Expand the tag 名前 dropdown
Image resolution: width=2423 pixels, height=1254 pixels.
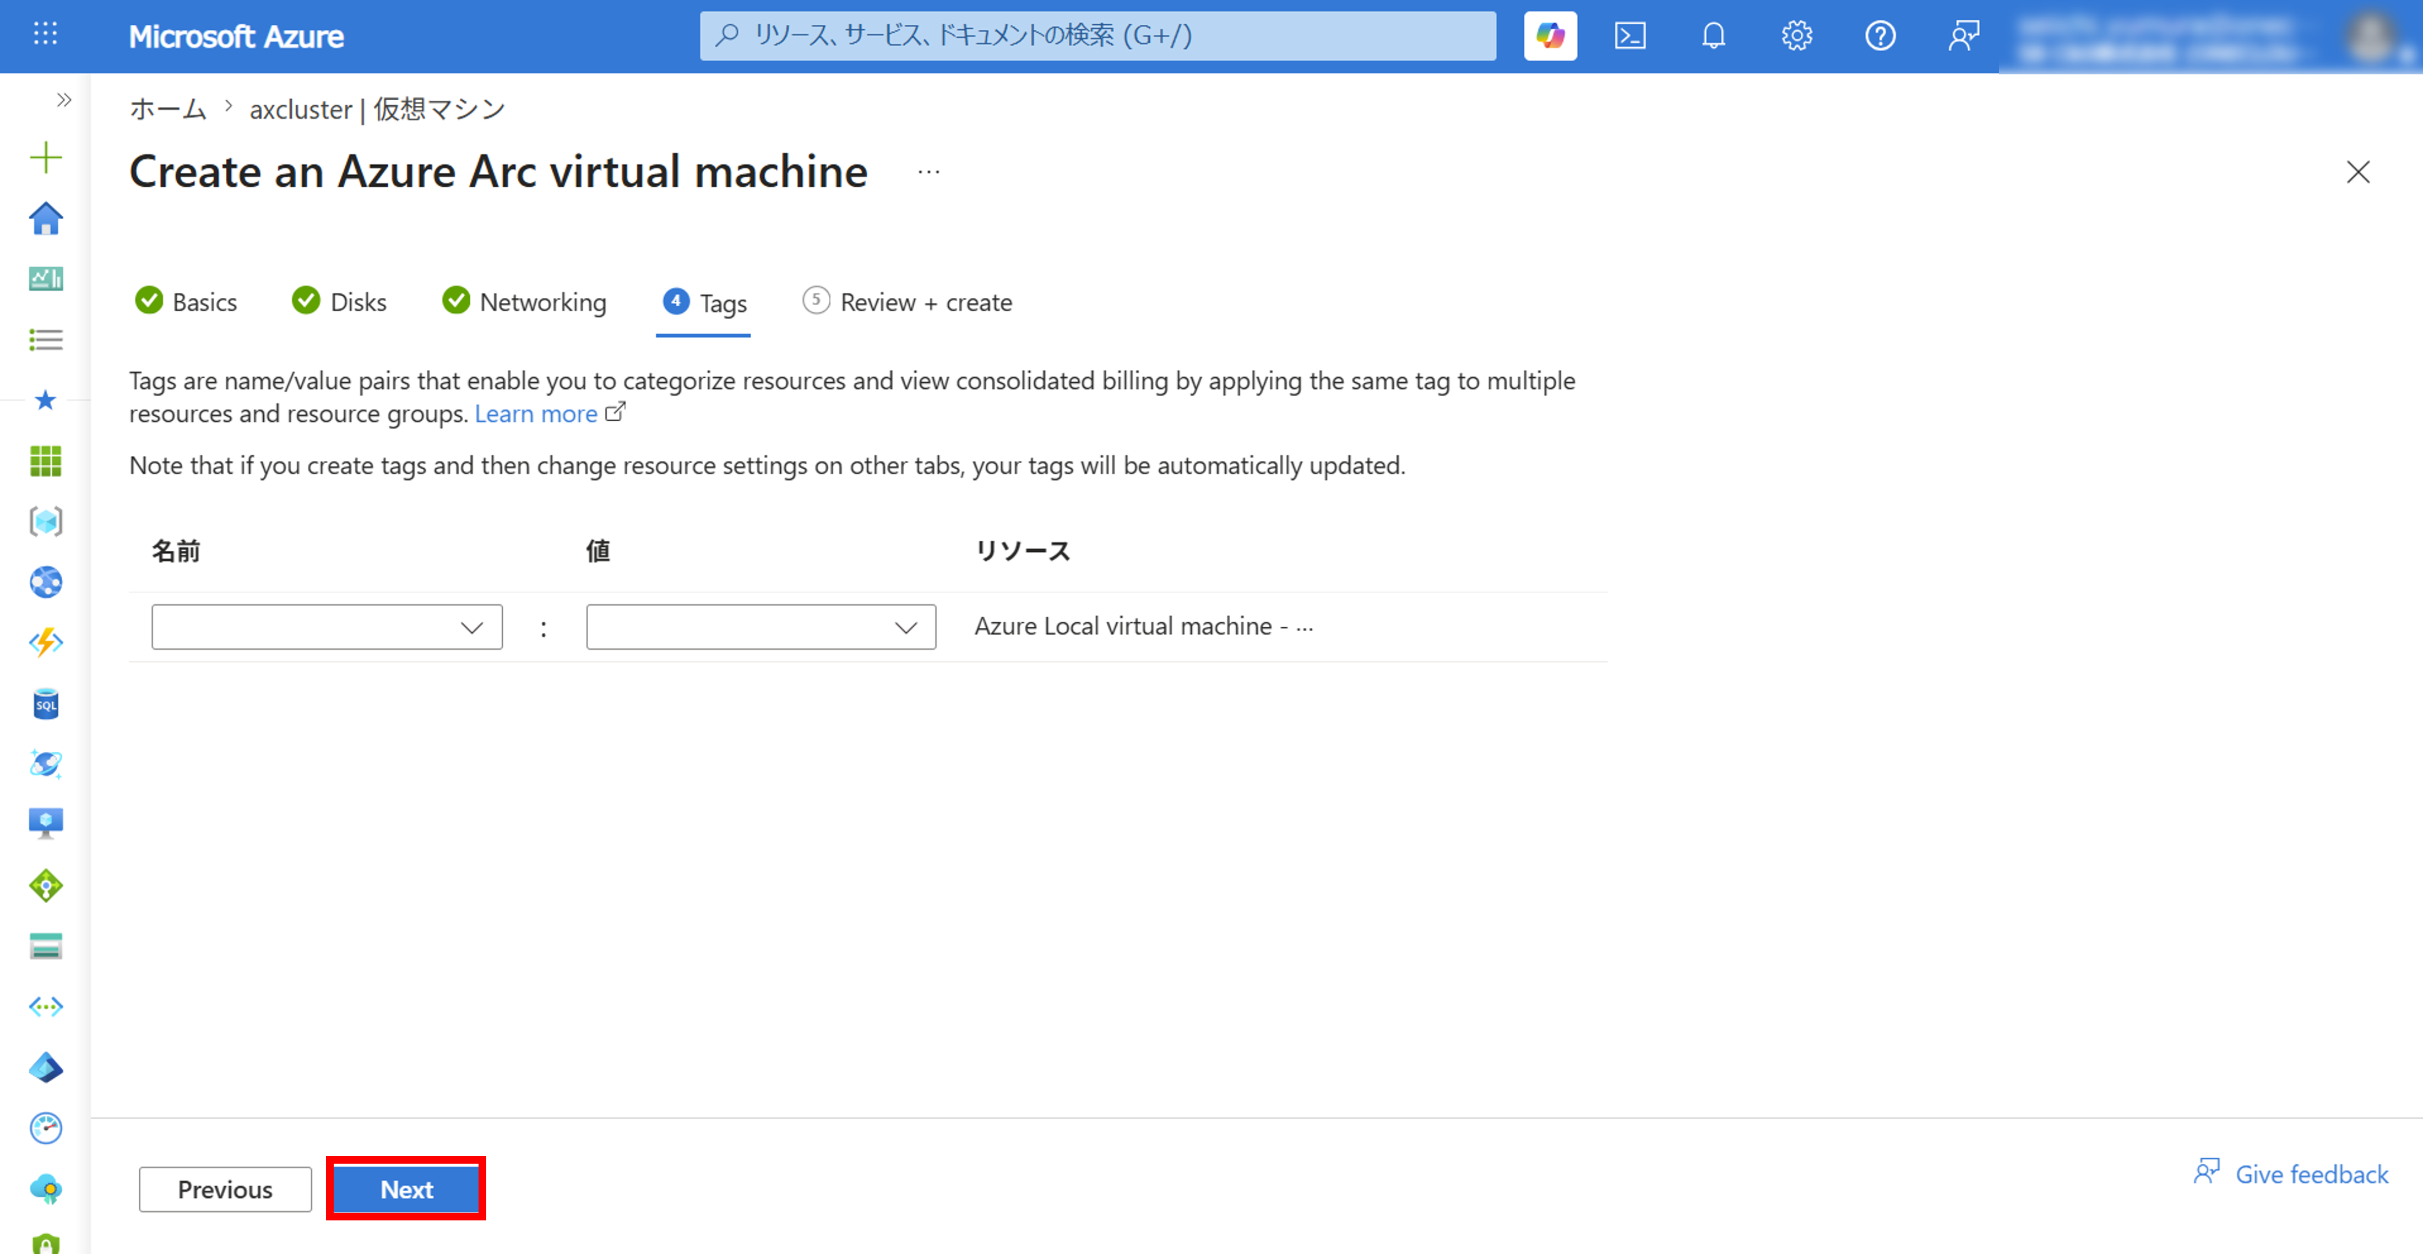click(327, 627)
